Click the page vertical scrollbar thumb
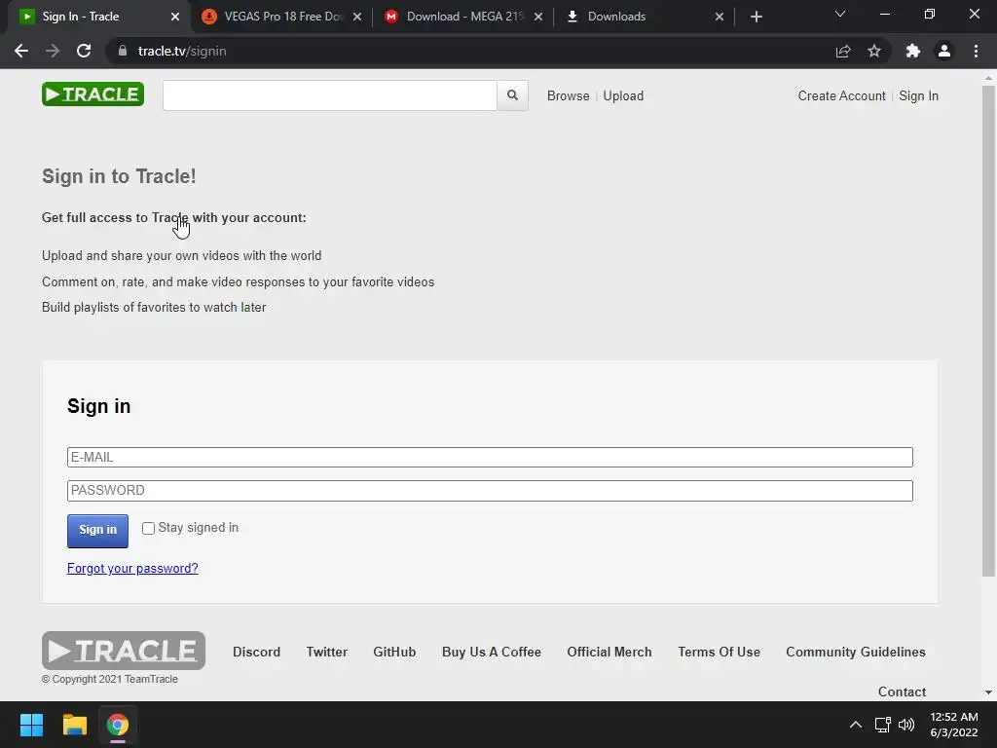The height and width of the screenshot is (748, 997). coord(988,331)
